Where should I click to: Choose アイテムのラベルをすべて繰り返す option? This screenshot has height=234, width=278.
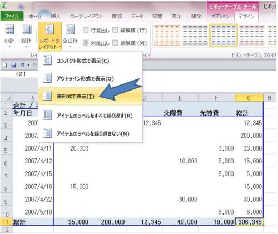point(90,116)
